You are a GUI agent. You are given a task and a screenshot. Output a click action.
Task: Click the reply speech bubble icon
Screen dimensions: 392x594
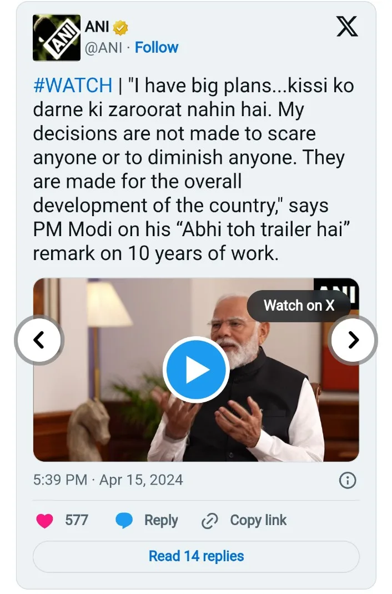coord(124,521)
